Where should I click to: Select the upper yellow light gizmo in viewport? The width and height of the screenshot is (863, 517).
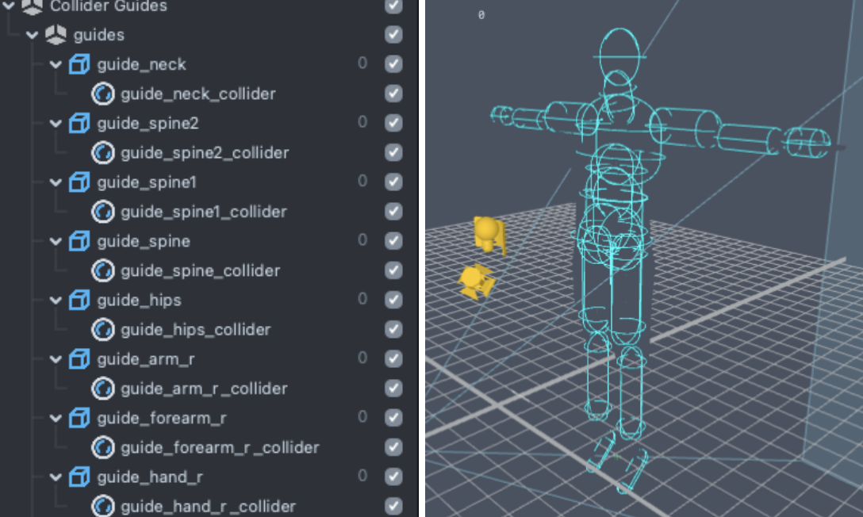489,235
